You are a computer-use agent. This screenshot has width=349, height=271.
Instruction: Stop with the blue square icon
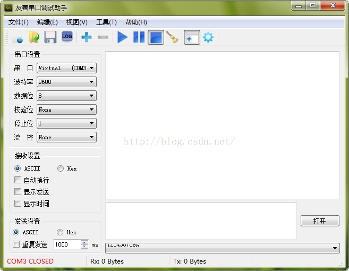(156, 37)
